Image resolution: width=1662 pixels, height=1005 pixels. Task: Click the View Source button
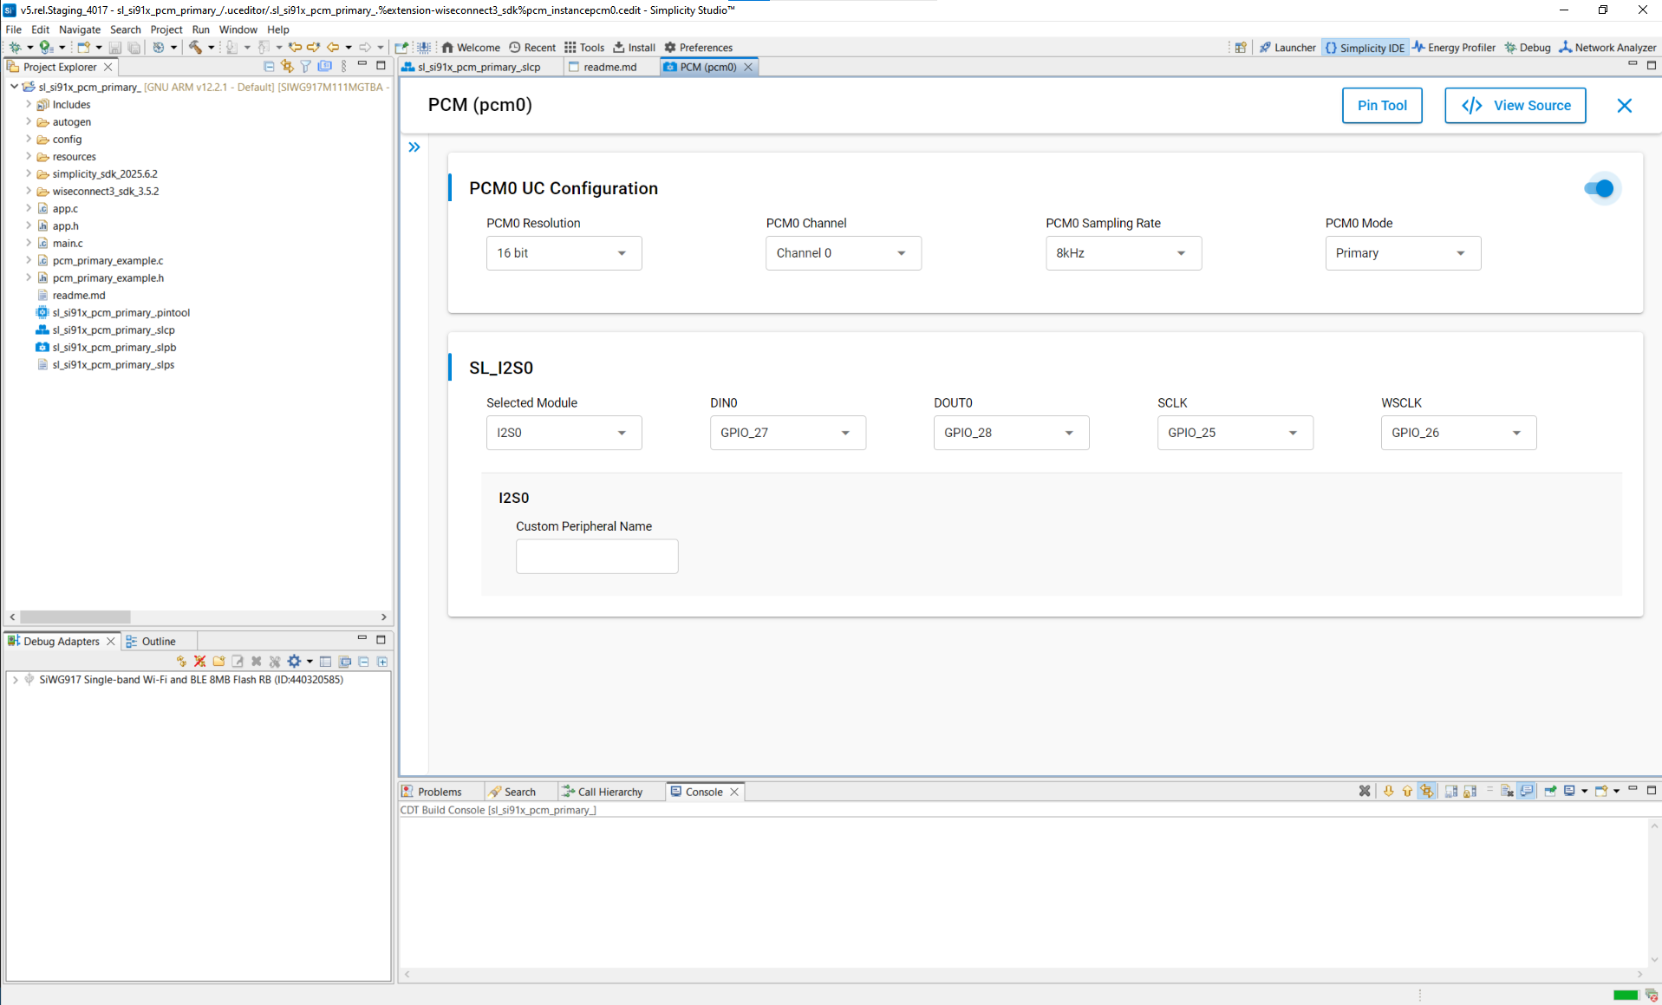[1515, 105]
